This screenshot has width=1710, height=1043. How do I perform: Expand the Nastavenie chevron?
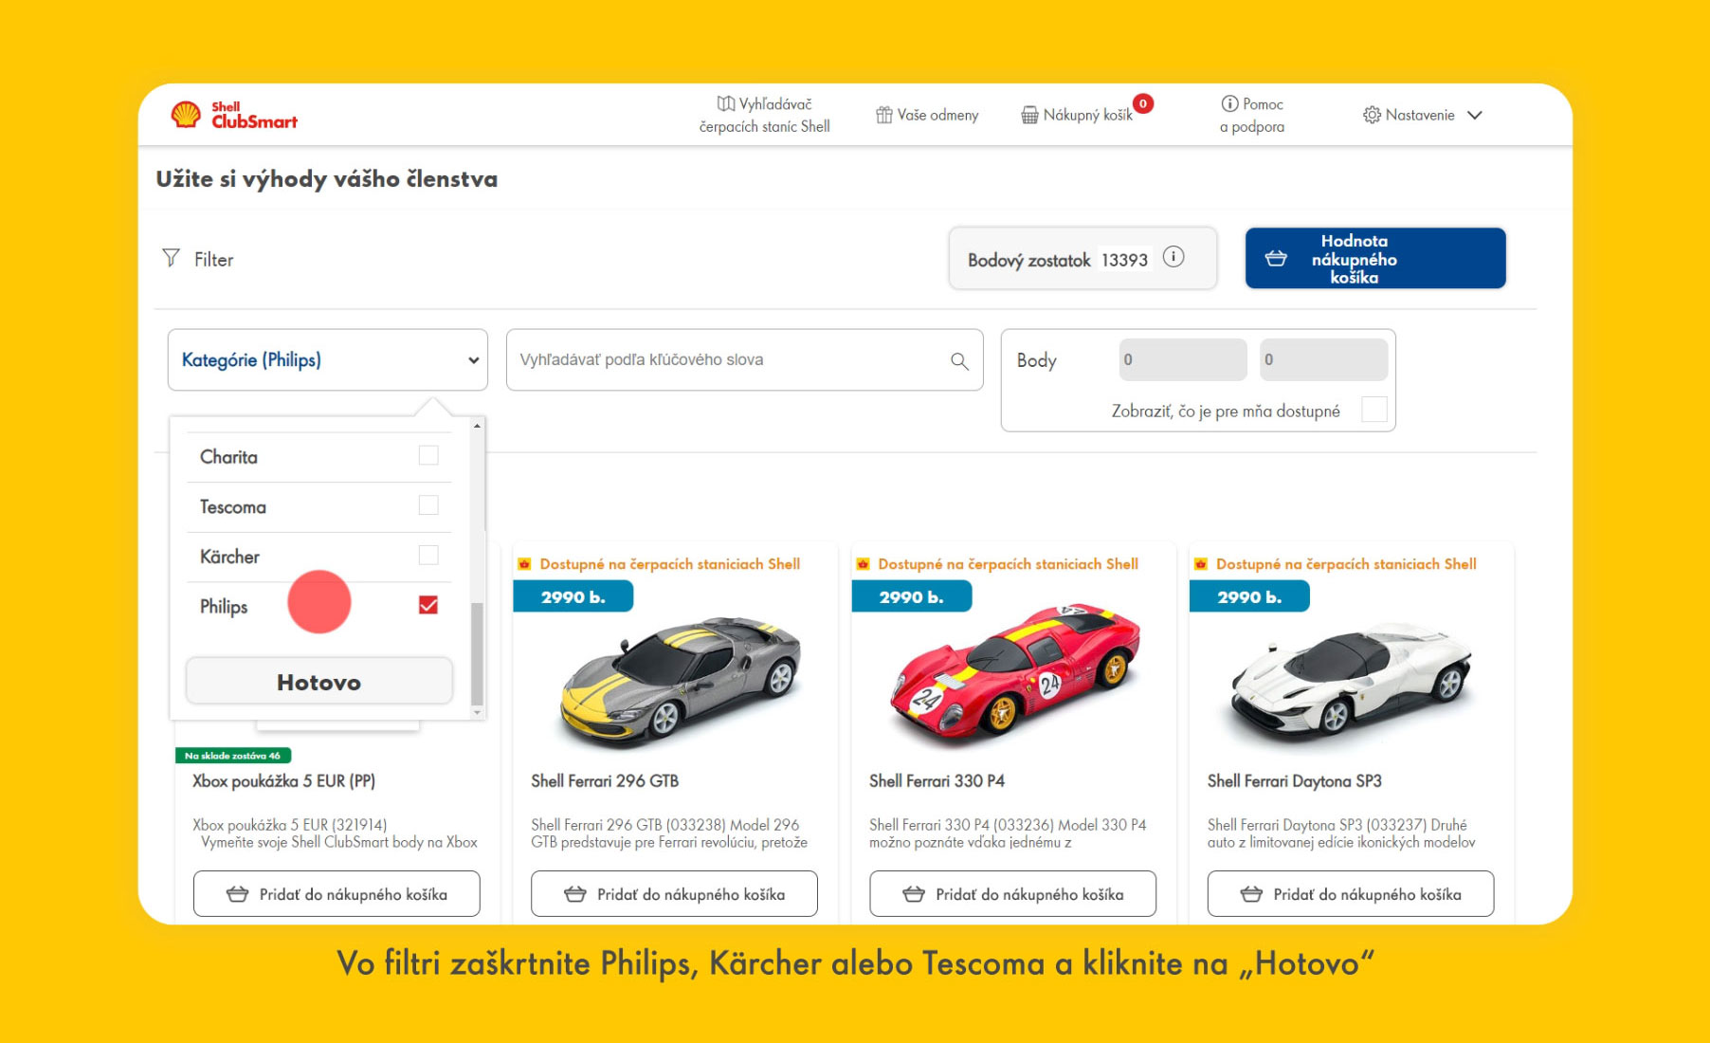click(1475, 115)
